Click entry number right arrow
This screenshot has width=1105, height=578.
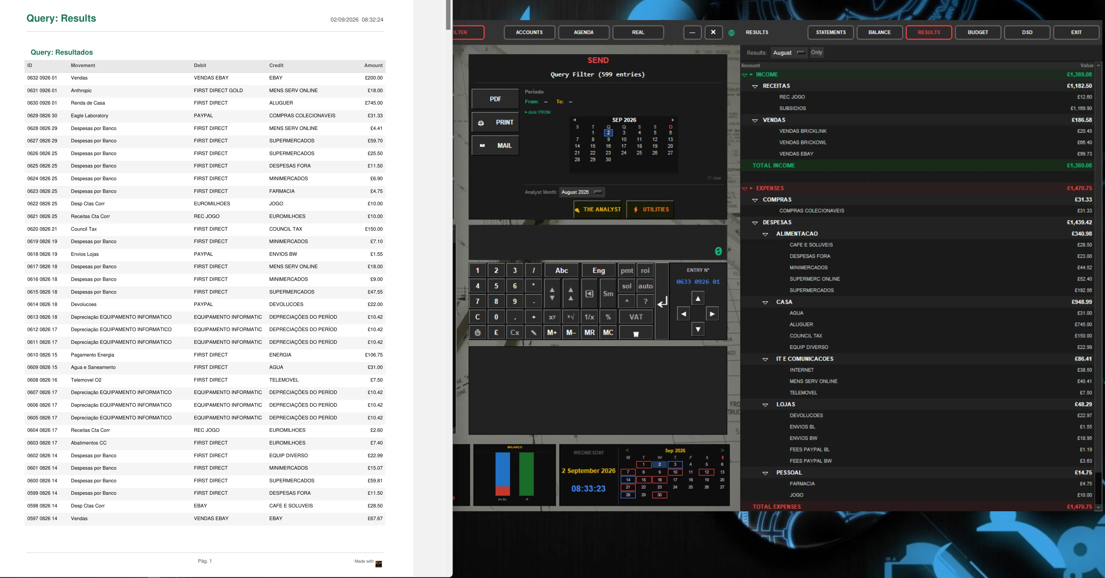pos(712,314)
